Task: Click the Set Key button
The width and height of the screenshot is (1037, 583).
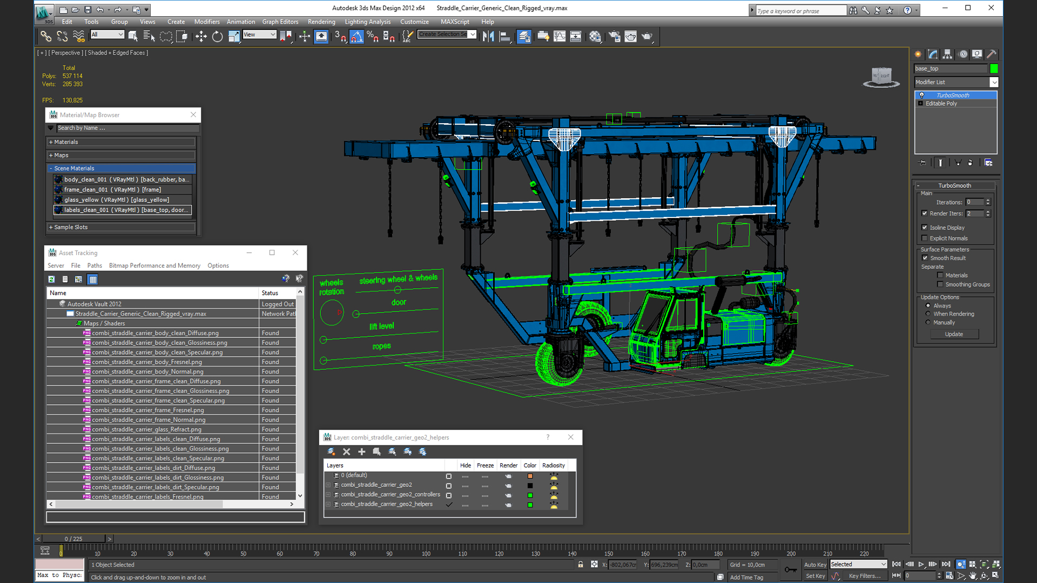Action: pyautogui.click(x=815, y=576)
